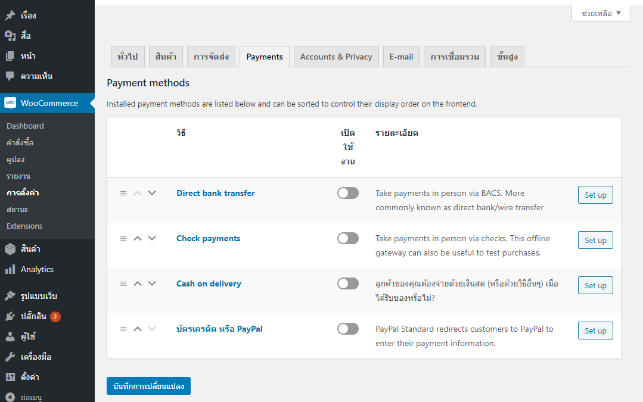Click the wrench icon beside เครื่องมือ
This screenshot has height=402, width=643.
10,357
